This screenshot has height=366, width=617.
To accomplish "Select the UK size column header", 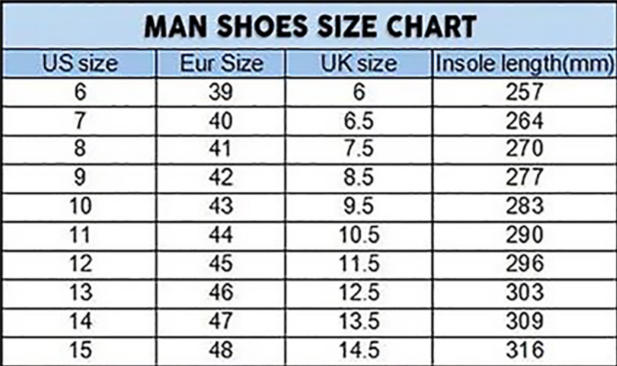I will point(359,64).
